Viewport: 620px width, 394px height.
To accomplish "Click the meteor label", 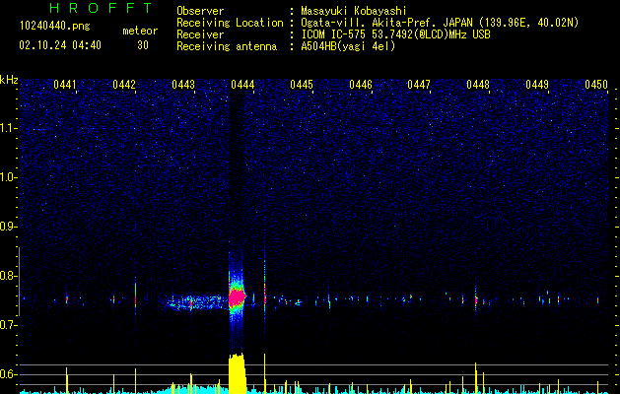I will click(x=140, y=31).
